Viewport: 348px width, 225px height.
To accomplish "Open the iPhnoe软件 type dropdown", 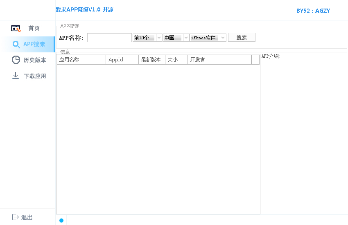I will 208,38.
